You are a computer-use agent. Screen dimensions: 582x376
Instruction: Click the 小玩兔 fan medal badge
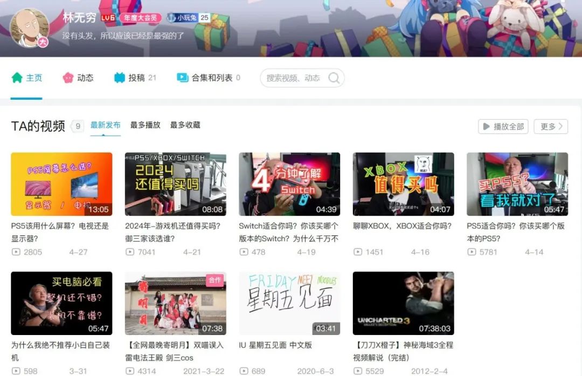click(x=188, y=18)
